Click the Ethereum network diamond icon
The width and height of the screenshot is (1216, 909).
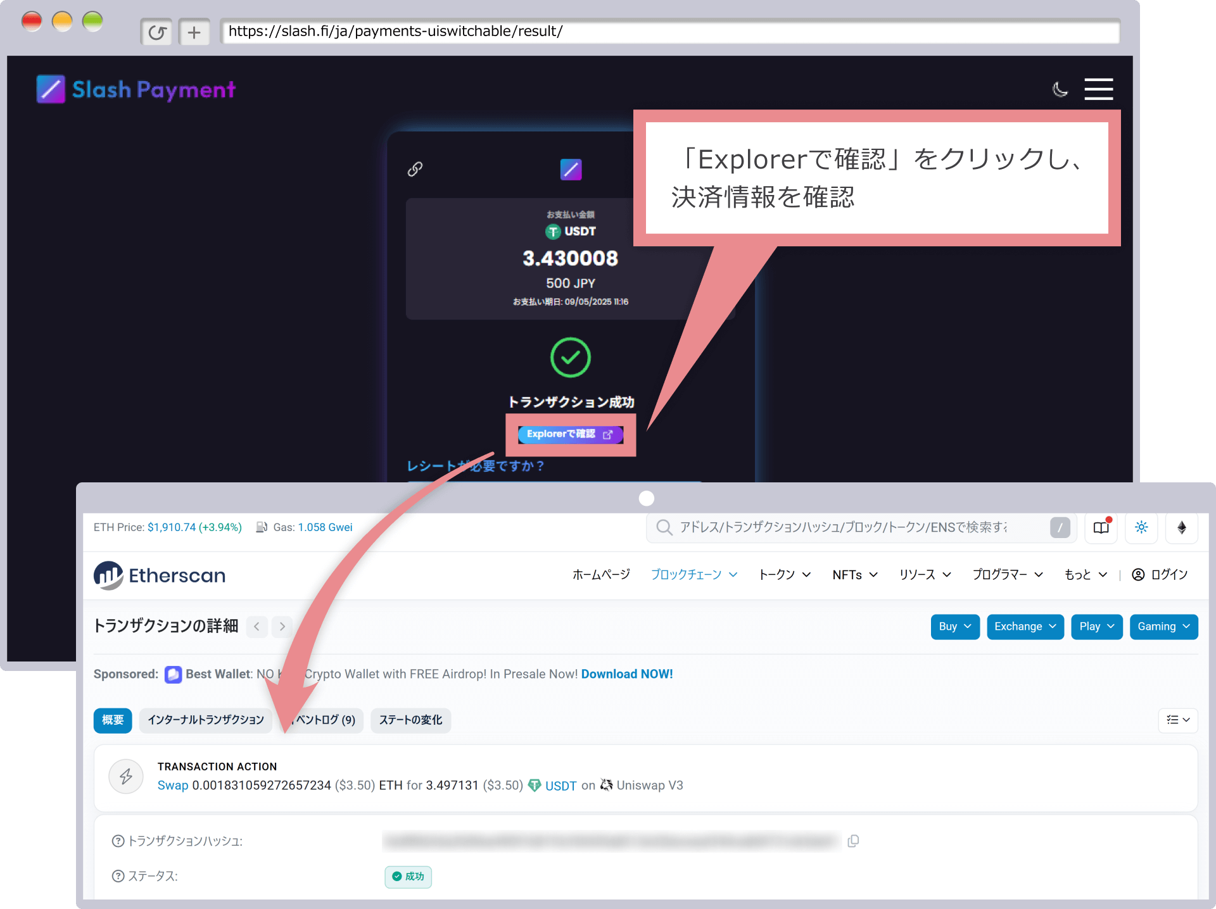(1181, 527)
